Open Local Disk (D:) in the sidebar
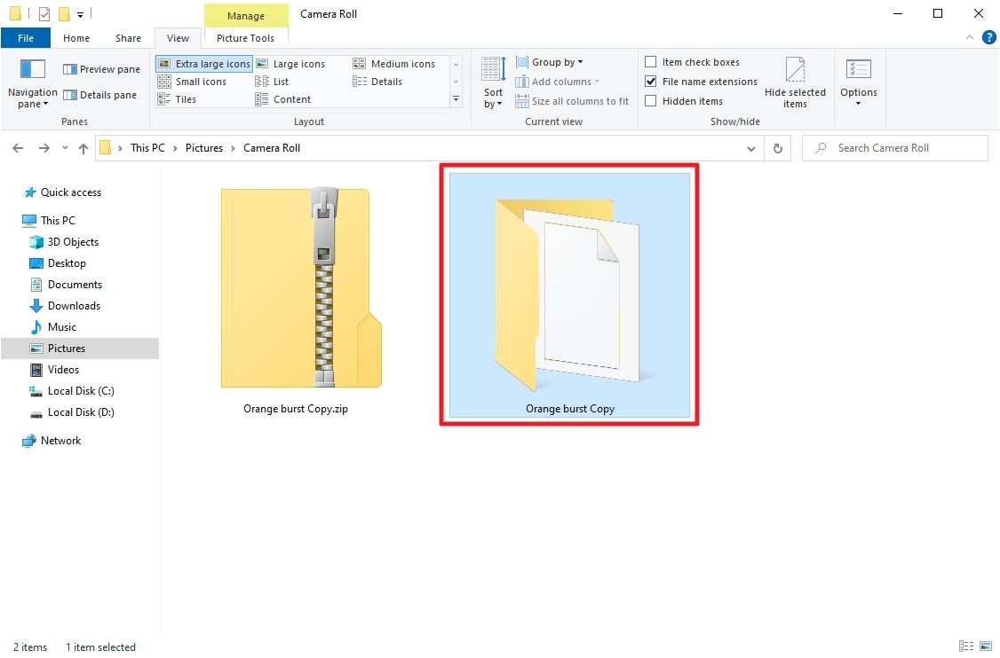 coord(72,412)
